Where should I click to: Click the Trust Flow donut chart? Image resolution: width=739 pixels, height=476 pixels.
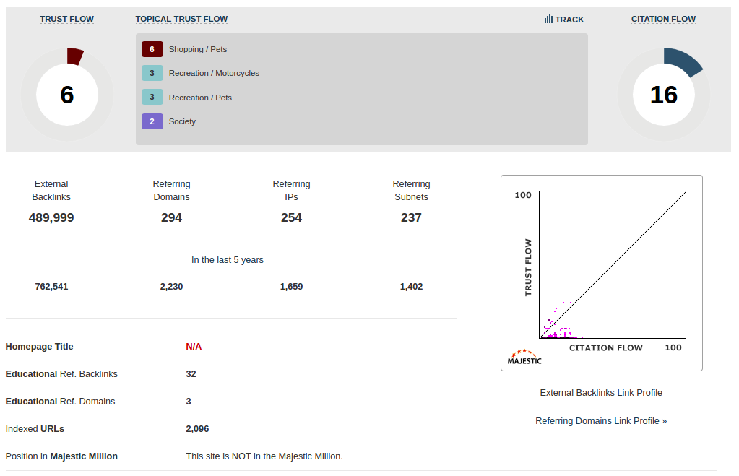tap(67, 95)
